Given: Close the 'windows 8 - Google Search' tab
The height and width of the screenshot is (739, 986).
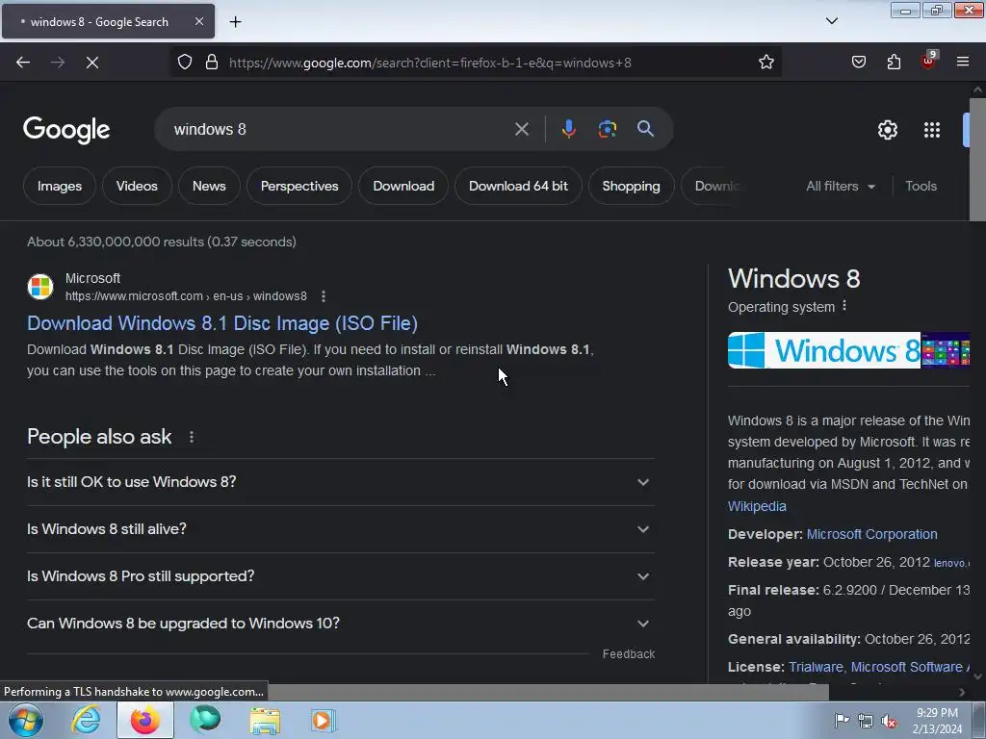Looking at the screenshot, I should (199, 21).
